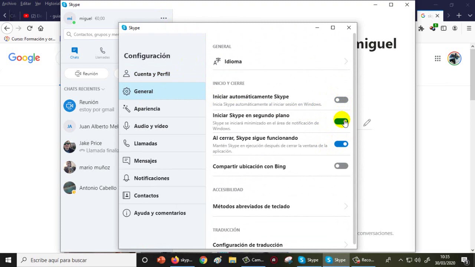Click the pencil edit icon in Skype
Screen dimensions: 475x267
[x=367, y=123]
